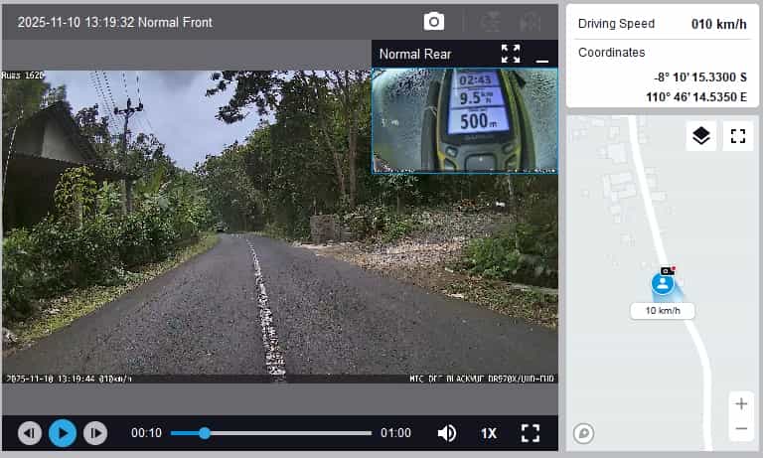Expand the map to fullscreen
The image size is (763, 458).
(x=737, y=136)
